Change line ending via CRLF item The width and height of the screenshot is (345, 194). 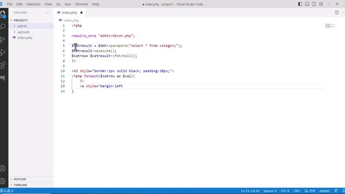(296, 191)
